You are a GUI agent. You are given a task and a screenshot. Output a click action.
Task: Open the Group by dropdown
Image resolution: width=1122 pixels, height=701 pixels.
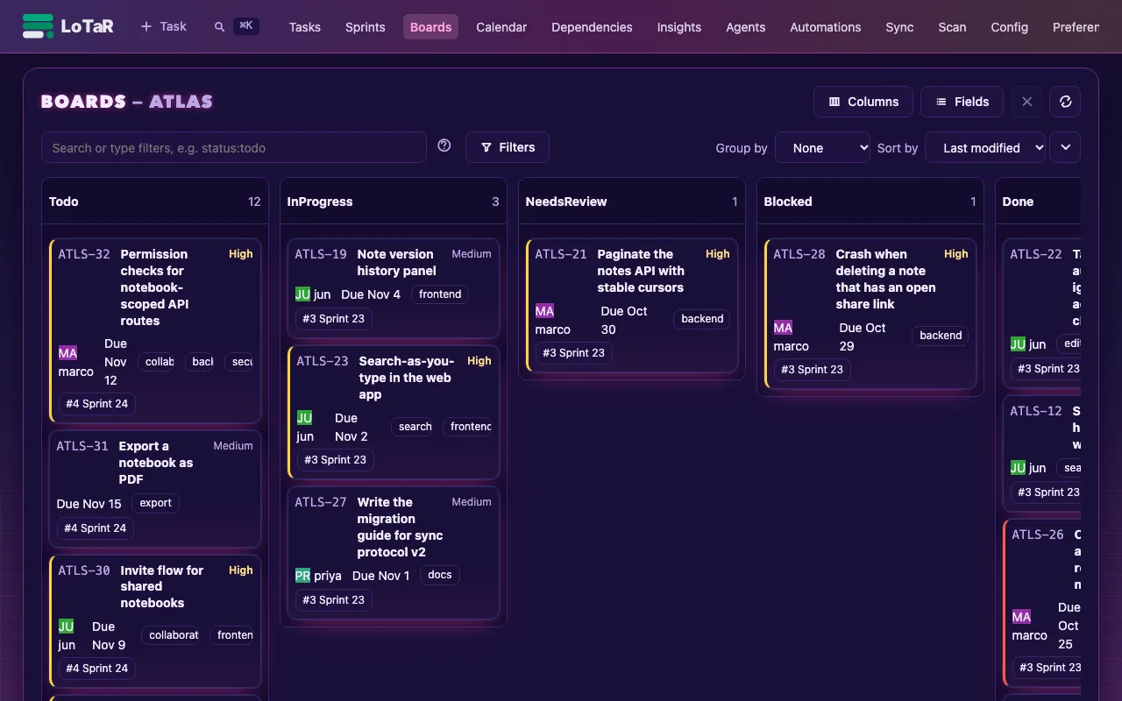(x=823, y=148)
